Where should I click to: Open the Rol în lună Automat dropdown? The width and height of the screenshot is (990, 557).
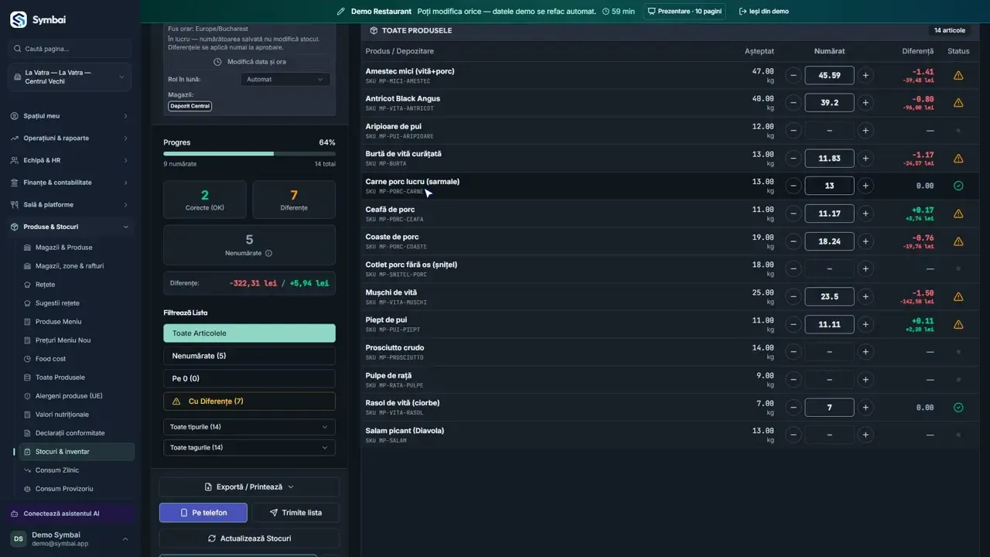[x=285, y=79]
